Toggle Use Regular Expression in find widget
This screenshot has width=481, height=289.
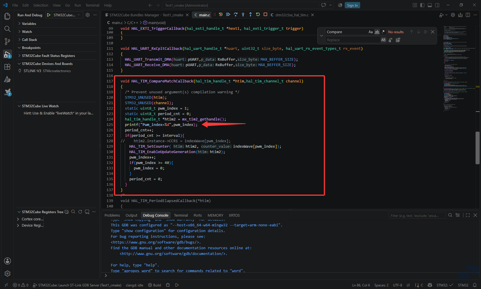383,32
